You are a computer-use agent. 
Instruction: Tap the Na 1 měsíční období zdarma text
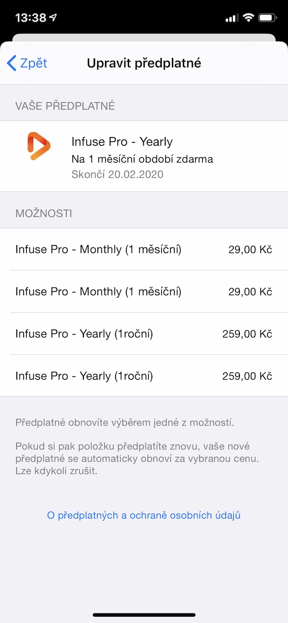pyautogui.click(x=142, y=159)
